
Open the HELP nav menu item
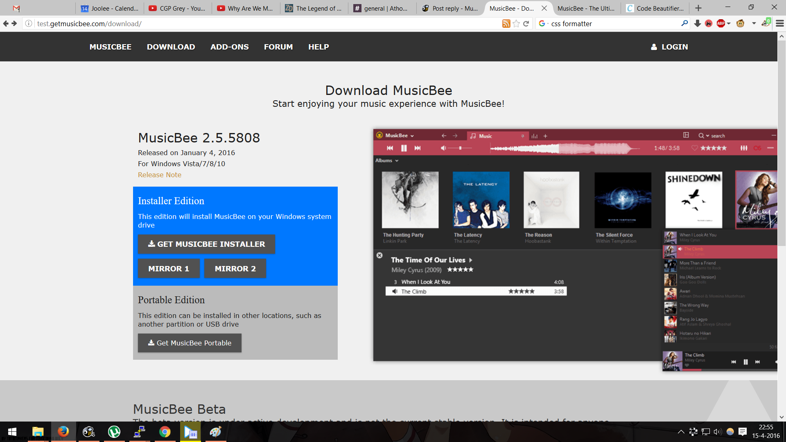318,47
